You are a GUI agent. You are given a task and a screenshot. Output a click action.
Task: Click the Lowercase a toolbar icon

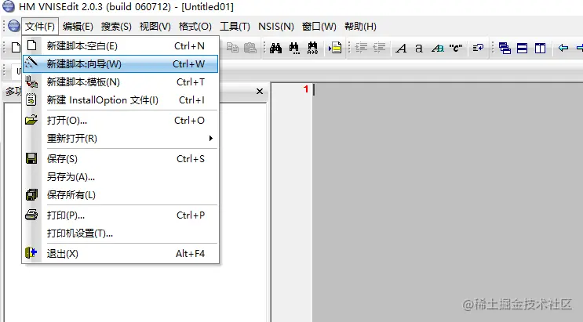pyautogui.click(x=419, y=49)
